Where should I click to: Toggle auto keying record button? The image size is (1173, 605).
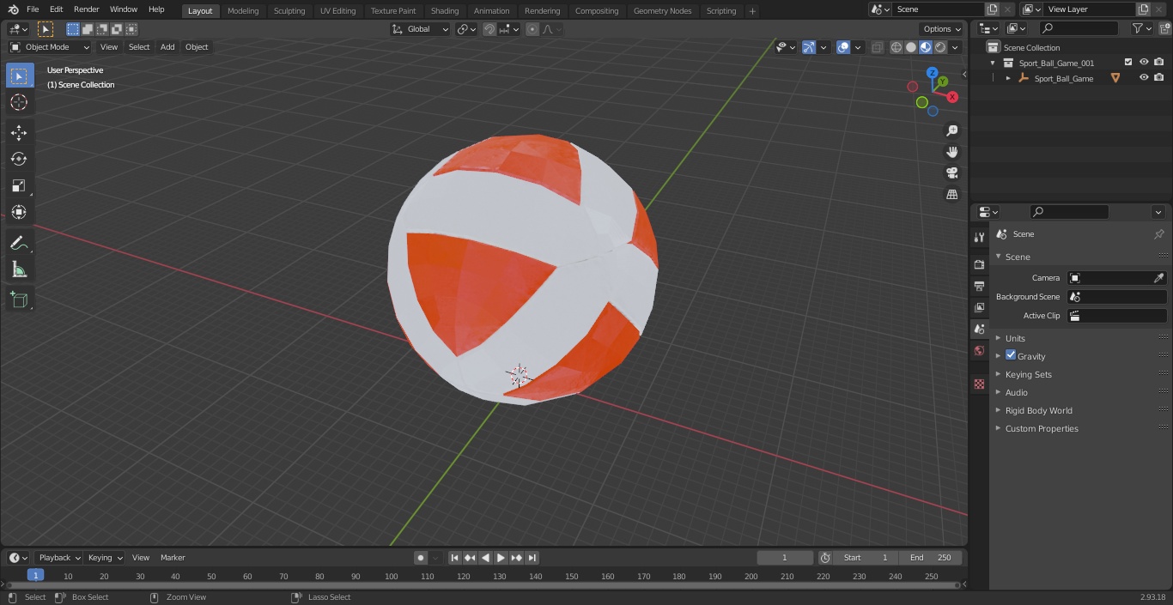(421, 558)
